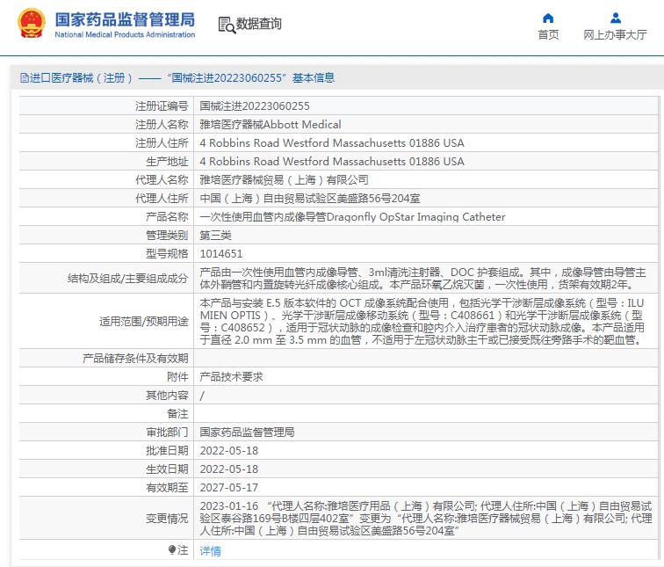Open the 首页 home page link
The width and height of the screenshot is (664, 567).
click(548, 35)
